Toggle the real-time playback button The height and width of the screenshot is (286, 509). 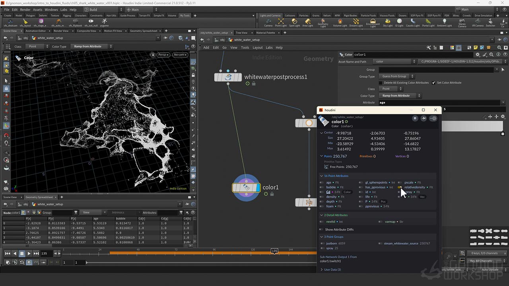(x=29, y=262)
